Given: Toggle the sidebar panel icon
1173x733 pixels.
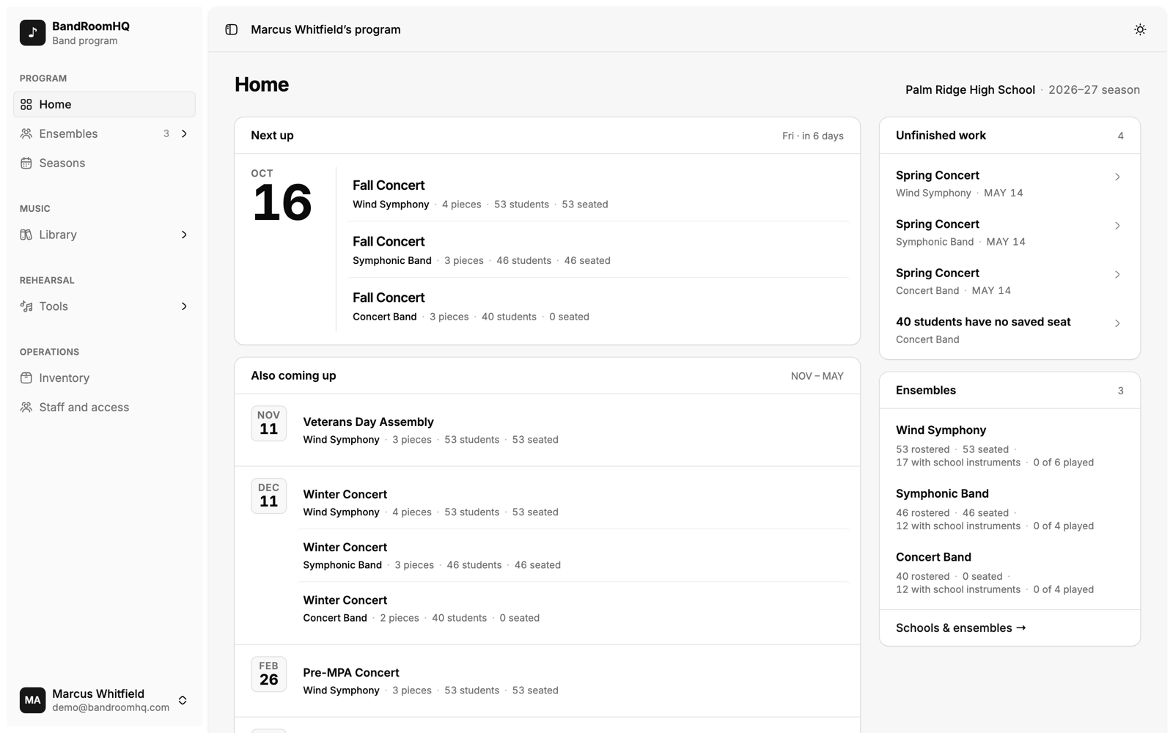Looking at the screenshot, I should click(231, 29).
